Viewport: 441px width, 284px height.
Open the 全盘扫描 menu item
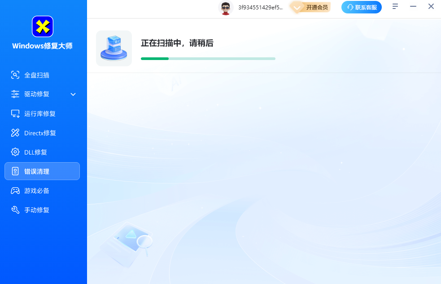(x=42, y=75)
